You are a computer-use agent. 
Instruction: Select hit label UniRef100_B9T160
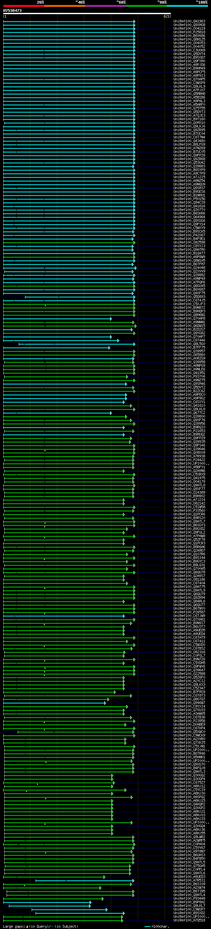click(189, 119)
